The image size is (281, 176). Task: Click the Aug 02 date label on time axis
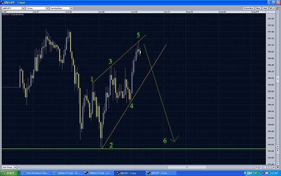pos(189,12)
